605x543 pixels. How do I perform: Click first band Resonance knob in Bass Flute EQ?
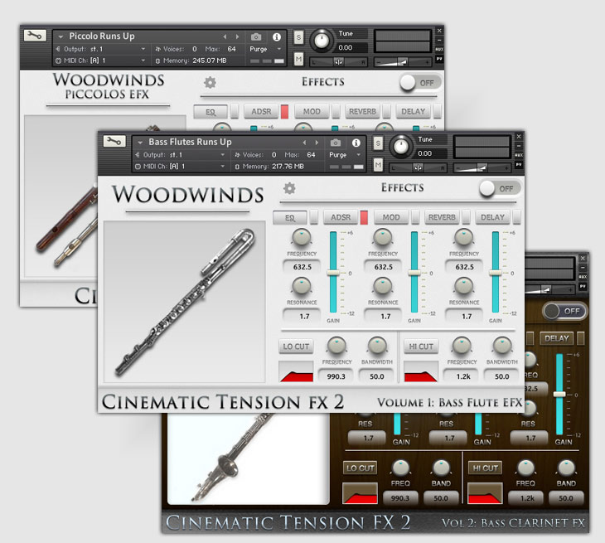click(302, 287)
